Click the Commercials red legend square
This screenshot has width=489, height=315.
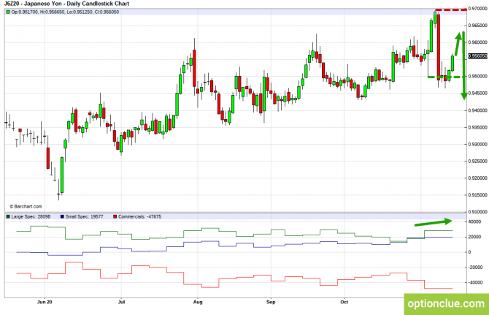115,216
